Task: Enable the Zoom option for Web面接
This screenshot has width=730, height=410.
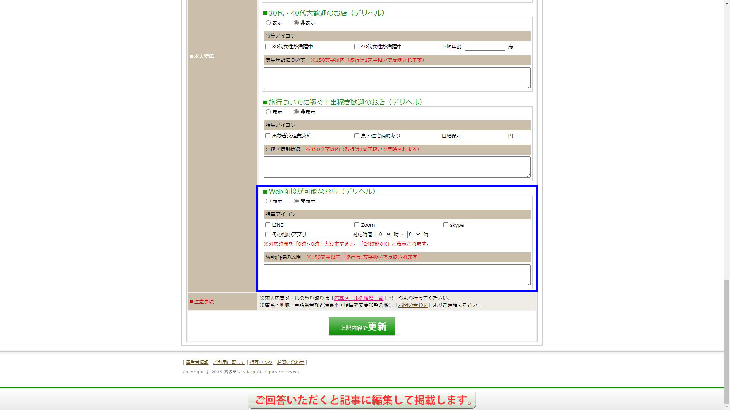Action: 357,225
